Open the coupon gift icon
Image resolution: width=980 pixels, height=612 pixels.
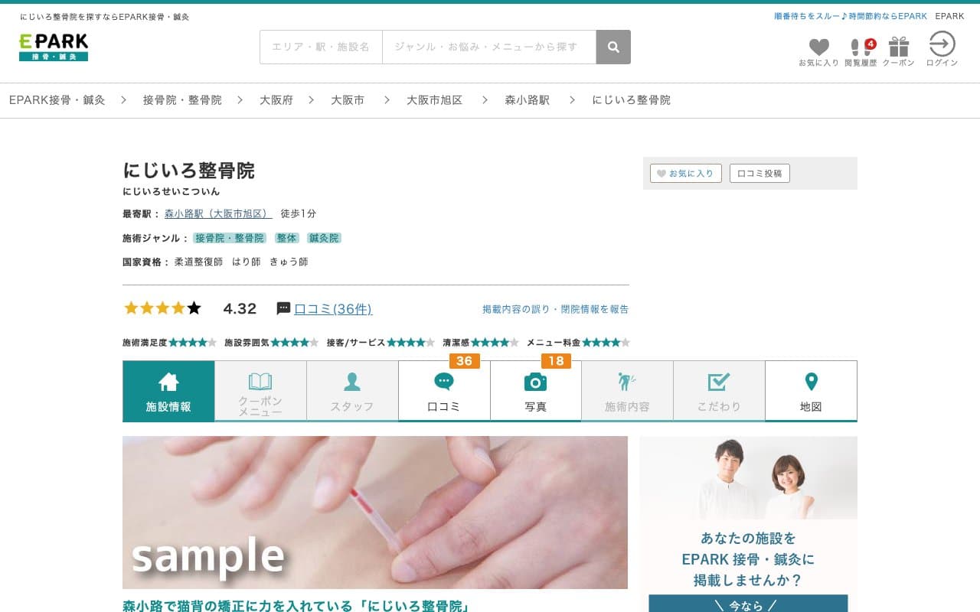(898, 49)
